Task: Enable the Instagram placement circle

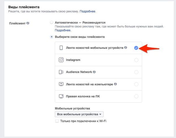Action: pyautogui.click(x=136, y=60)
